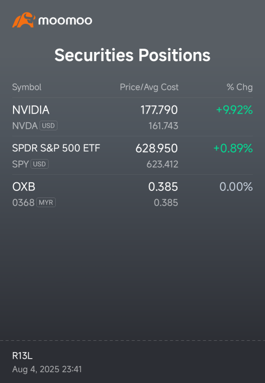Click NVIDIA average cost 161.743
Screen dimensions: 265x383
pyautogui.click(x=163, y=126)
